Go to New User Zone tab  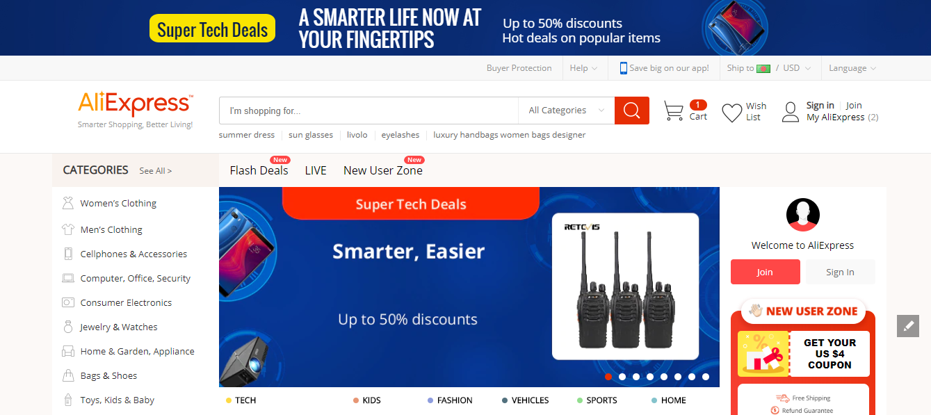(383, 170)
